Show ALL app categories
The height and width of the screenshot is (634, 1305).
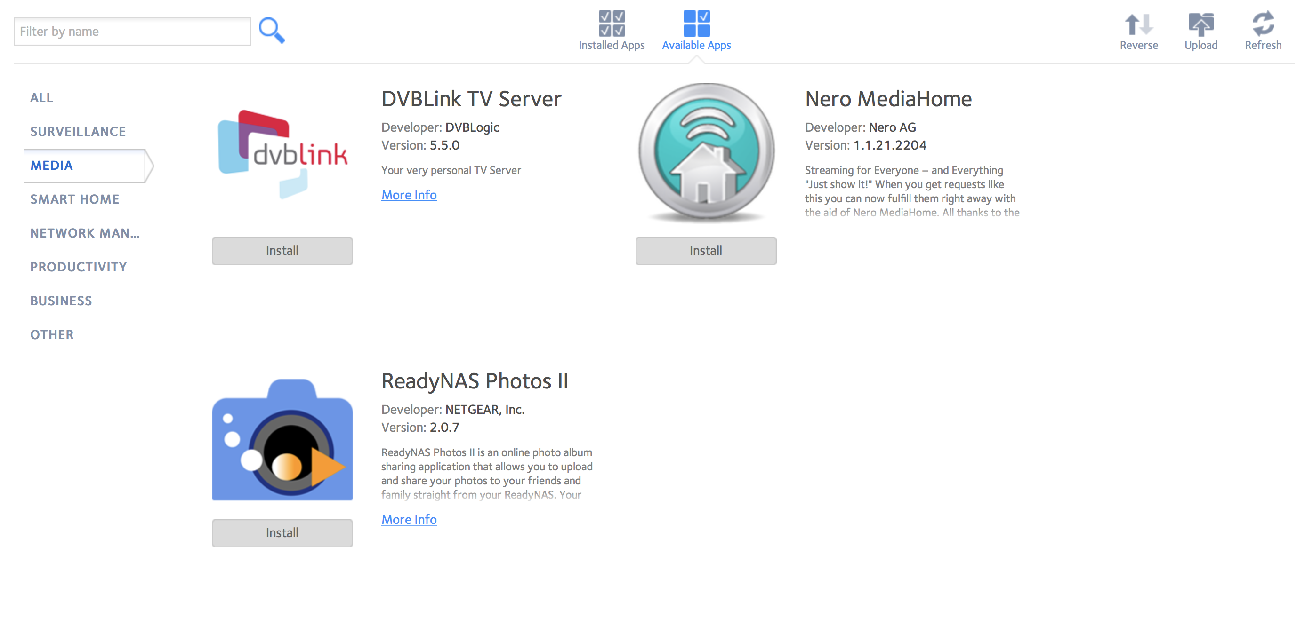tap(41, 98)
